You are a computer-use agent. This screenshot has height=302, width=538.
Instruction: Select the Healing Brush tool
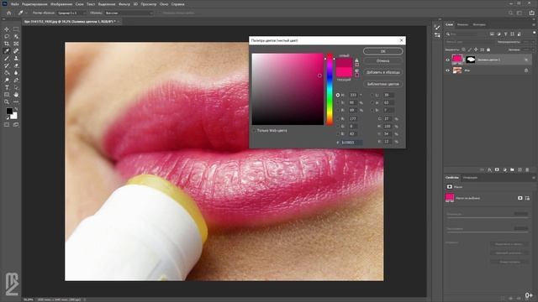[16, 51]
